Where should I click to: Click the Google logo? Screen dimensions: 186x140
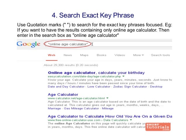point(29,44)
